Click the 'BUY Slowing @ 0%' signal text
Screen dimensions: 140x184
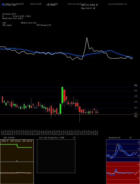44,25
